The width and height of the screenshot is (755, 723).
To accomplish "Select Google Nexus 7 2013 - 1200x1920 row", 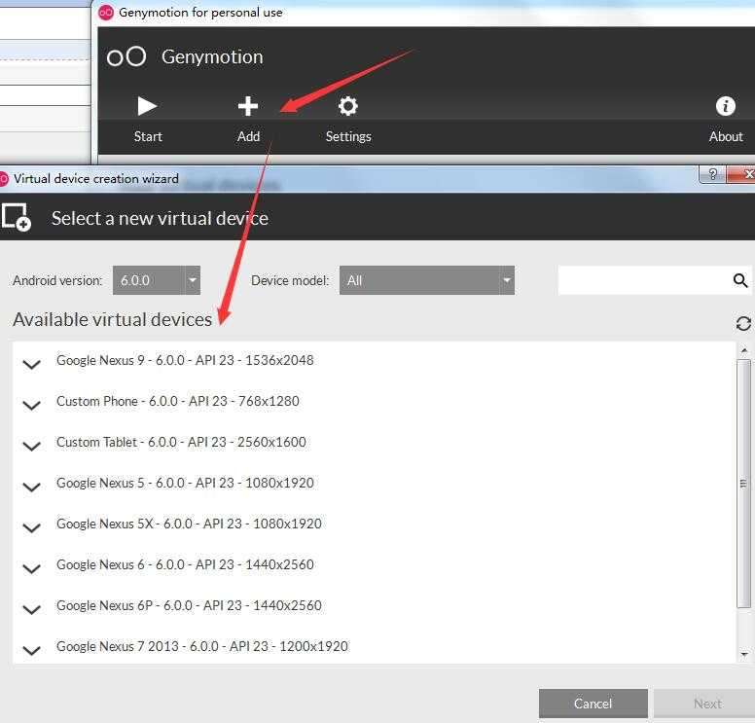I will tap(375, 646).
